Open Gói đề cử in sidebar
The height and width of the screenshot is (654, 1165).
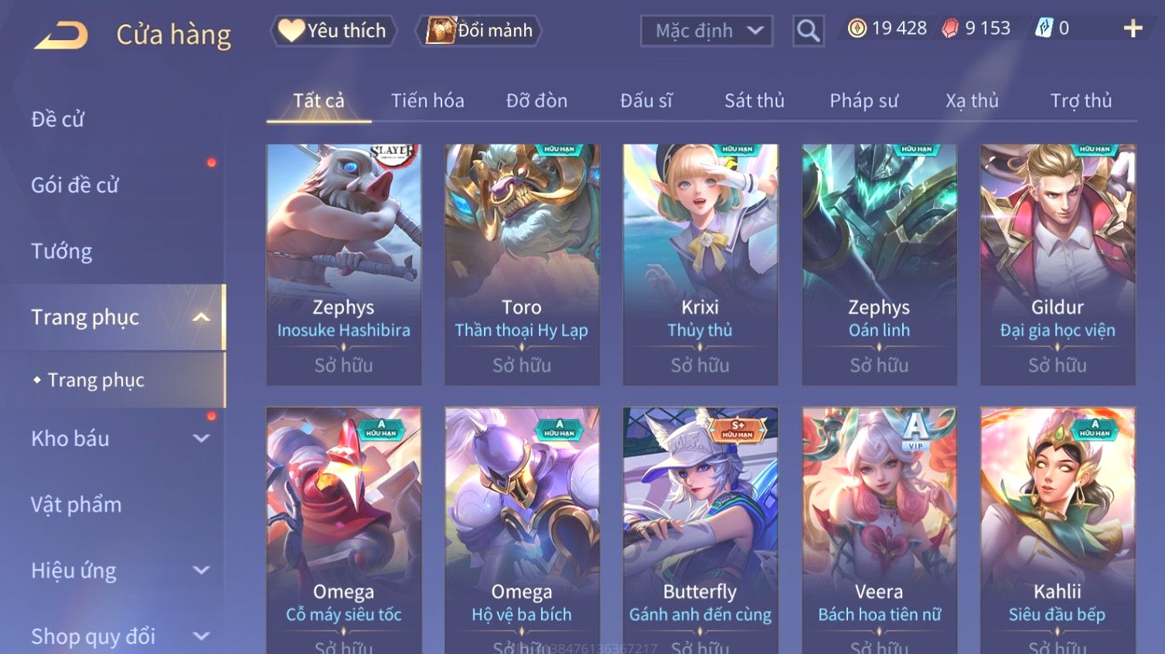75,186
